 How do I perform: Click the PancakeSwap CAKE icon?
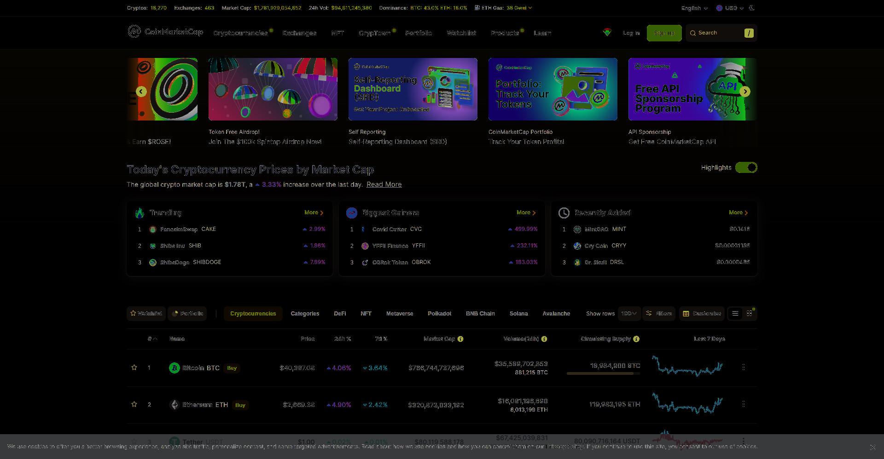(153, 229)
